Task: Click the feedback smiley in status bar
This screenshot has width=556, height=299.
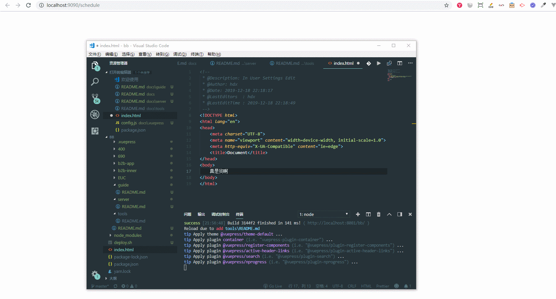Action: click(x=396, y=286)
